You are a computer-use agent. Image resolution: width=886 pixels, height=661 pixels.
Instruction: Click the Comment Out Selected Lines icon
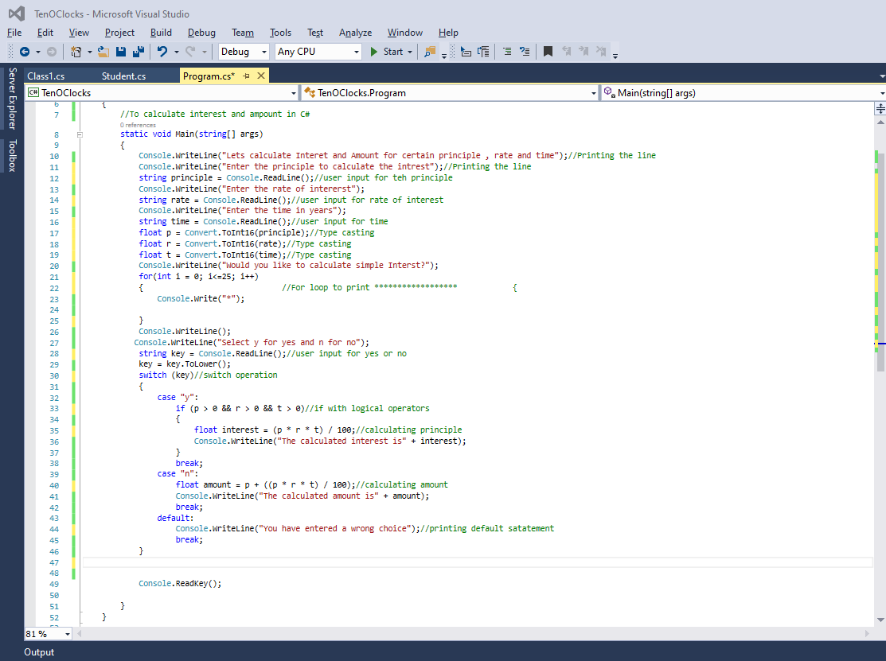[507, 51]
